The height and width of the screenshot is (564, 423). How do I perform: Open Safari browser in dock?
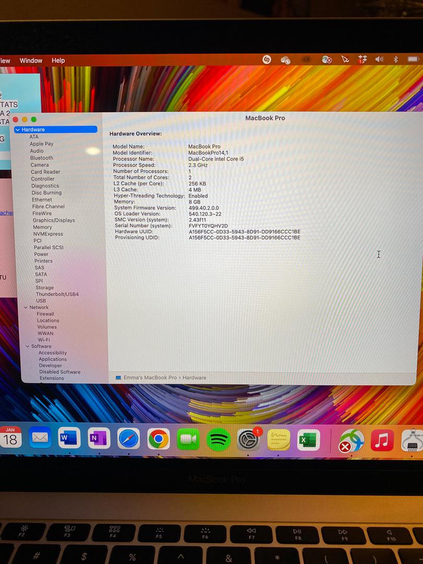click(129, 439)
